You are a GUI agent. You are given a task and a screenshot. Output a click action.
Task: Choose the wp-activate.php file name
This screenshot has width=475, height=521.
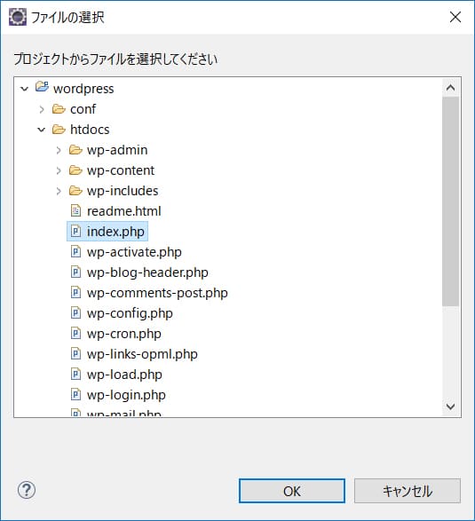[x=134, y=252]
